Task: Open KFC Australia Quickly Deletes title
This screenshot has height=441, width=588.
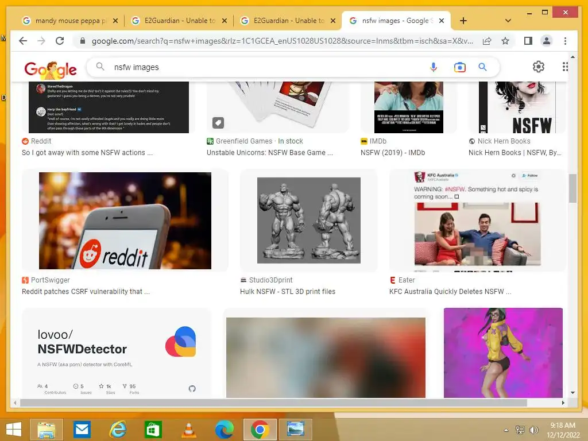Action: [x=450, y=291]
